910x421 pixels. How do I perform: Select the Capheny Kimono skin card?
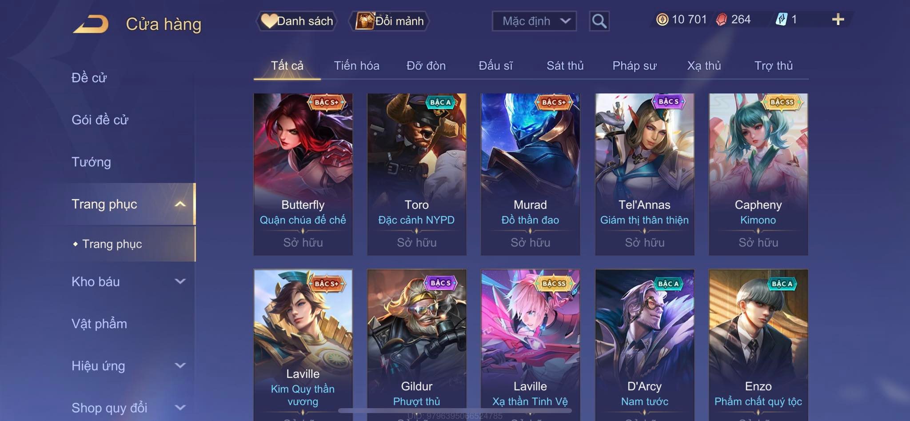(758, 174)
